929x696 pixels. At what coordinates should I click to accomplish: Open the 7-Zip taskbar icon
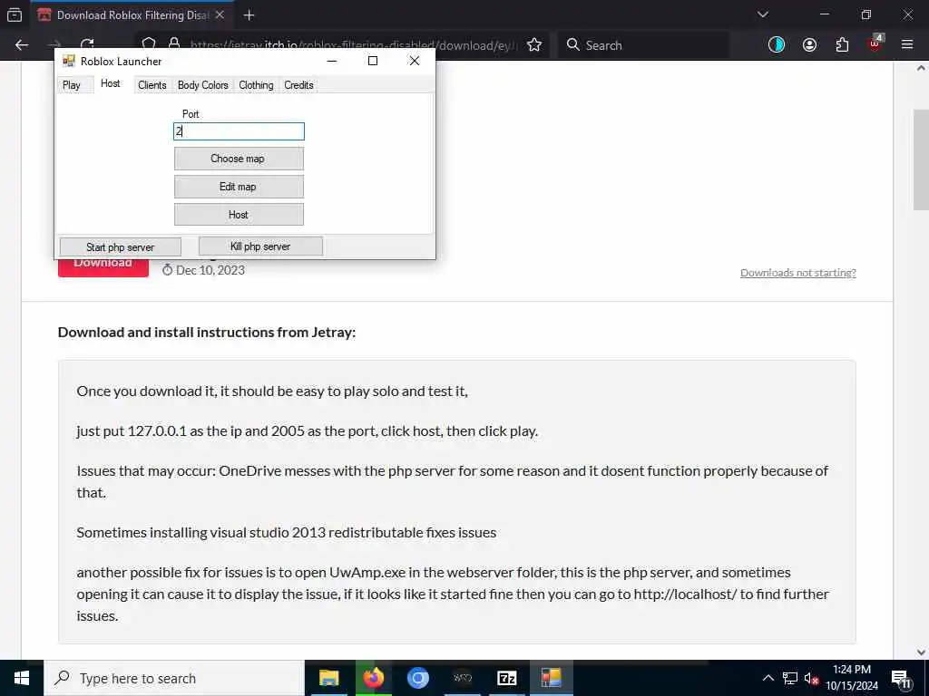[506, 678]
